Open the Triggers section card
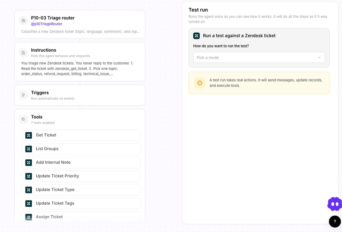The image size is (342, 232). click(80, 95)
